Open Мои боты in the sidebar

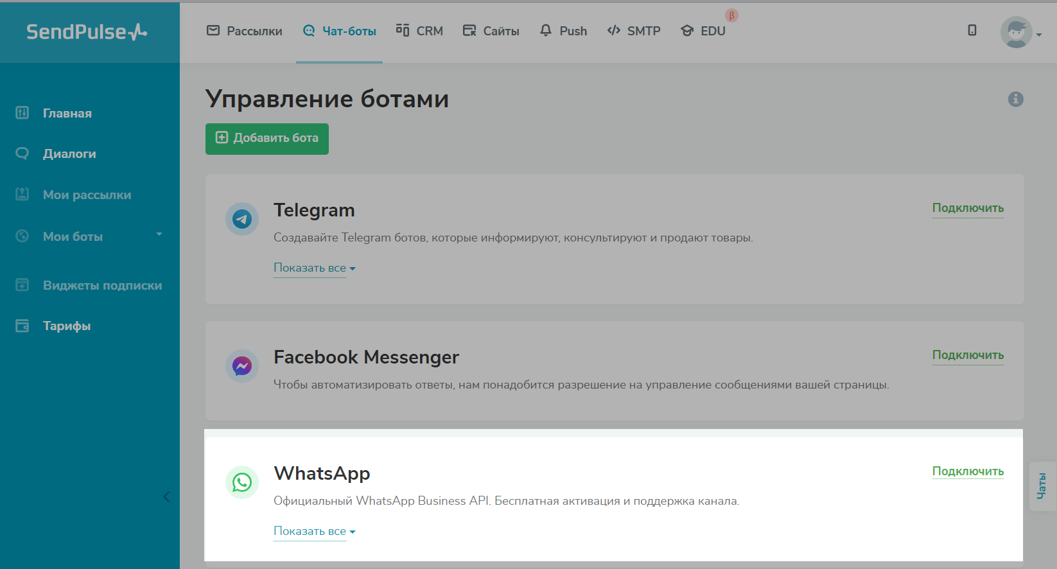(x=73, y=236)
